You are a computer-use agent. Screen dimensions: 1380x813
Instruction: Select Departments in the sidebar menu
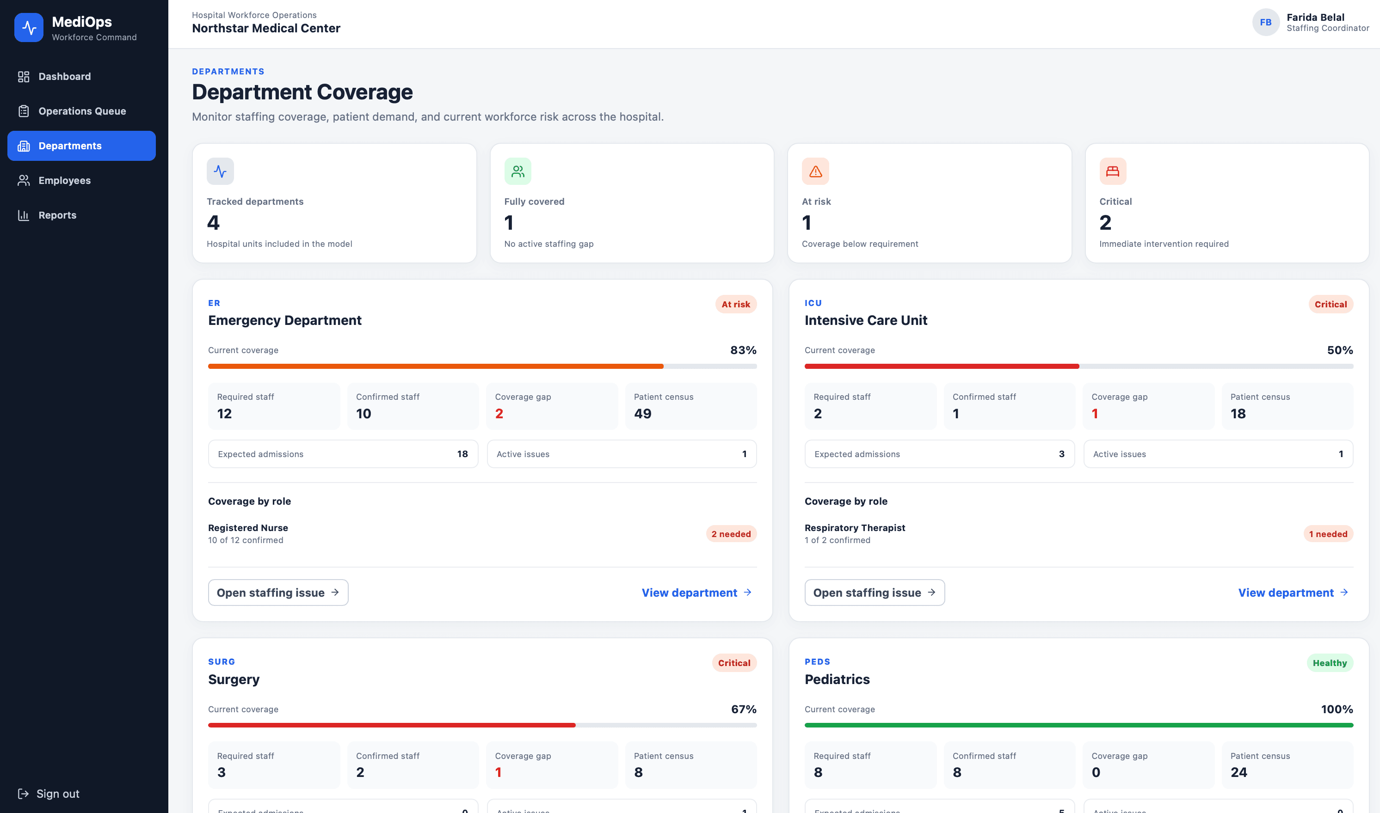point(82,146)
